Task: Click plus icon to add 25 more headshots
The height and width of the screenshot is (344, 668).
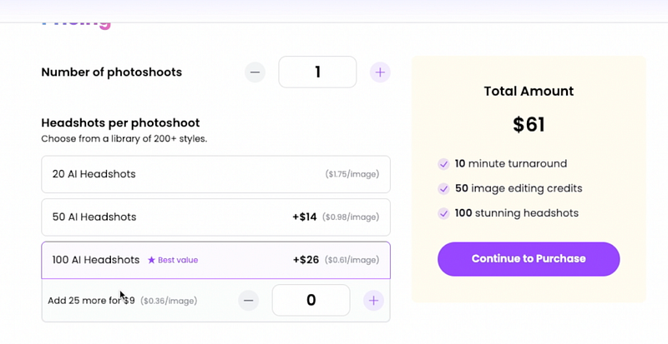Action: [x=373, y=301]
